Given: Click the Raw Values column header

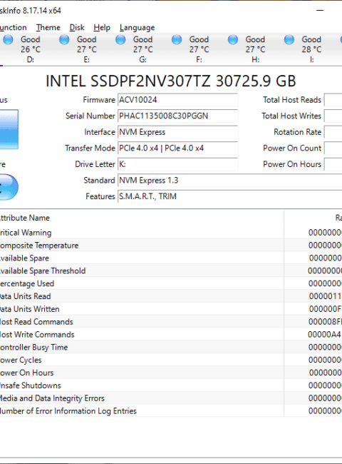Looking at the screenshot, I should [313, 218].
